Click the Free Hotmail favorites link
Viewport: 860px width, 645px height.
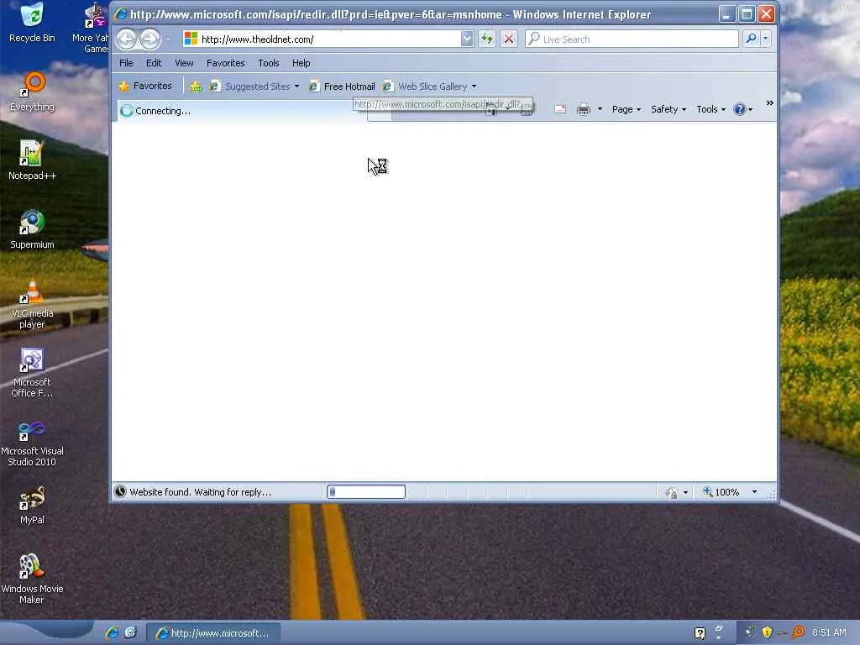tap(343, 87)
